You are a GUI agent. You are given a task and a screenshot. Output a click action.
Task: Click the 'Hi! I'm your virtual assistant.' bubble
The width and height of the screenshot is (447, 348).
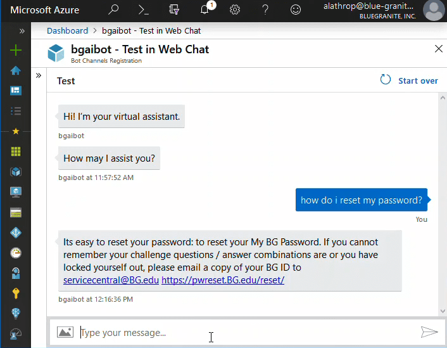tap(122, 116)
